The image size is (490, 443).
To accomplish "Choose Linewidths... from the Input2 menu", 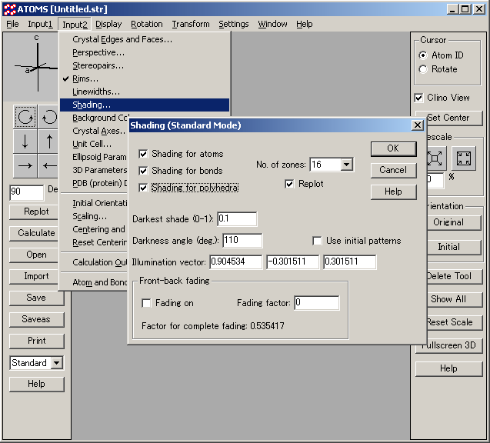I will 96,92.
